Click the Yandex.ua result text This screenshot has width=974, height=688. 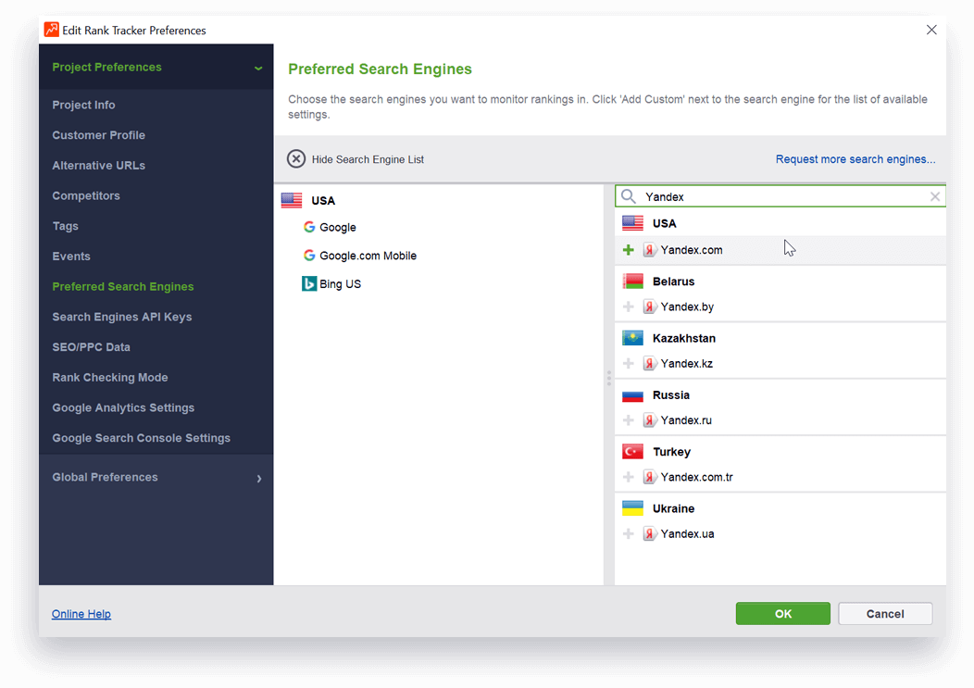pyautogui.click(x=687, y=533)
